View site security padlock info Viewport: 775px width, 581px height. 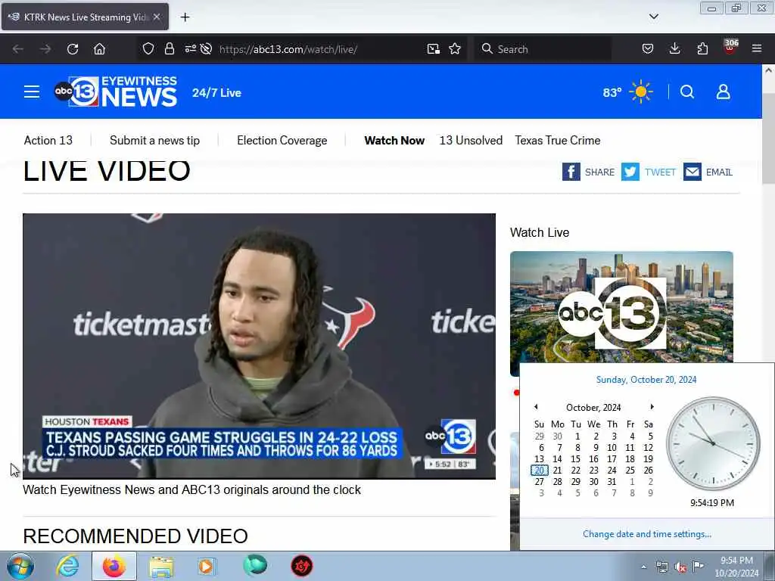170,48
